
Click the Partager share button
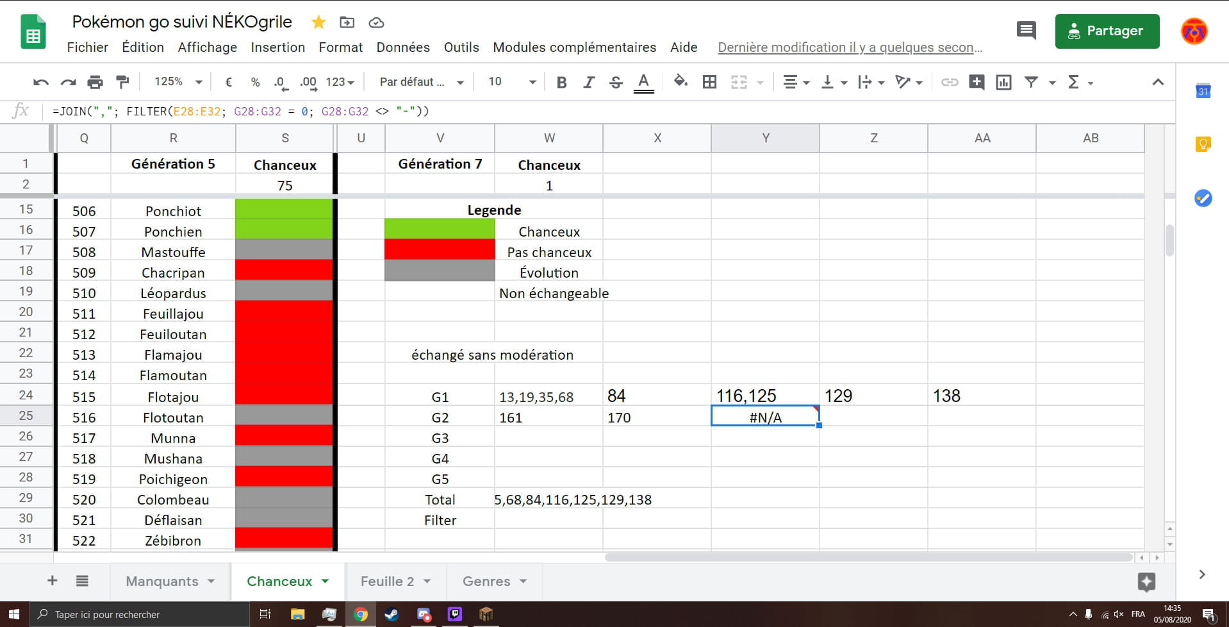point(1107,31)
